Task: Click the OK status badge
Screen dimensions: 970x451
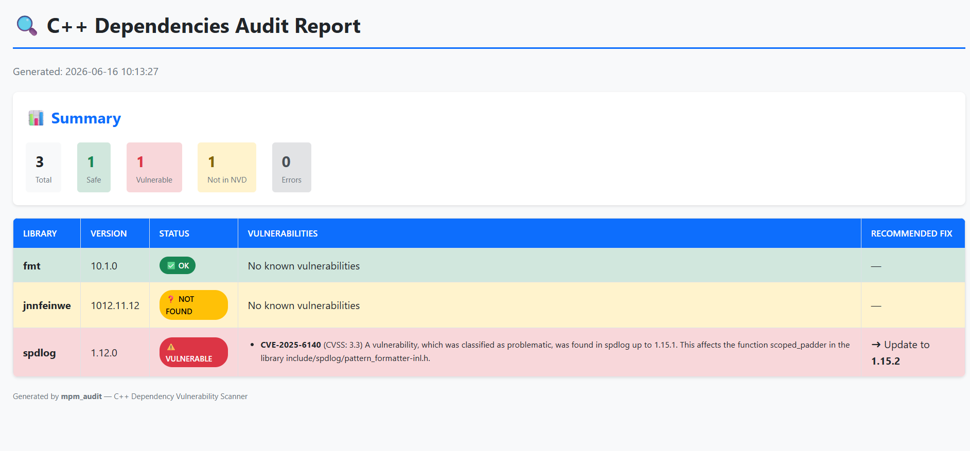Action: [178, 265]
